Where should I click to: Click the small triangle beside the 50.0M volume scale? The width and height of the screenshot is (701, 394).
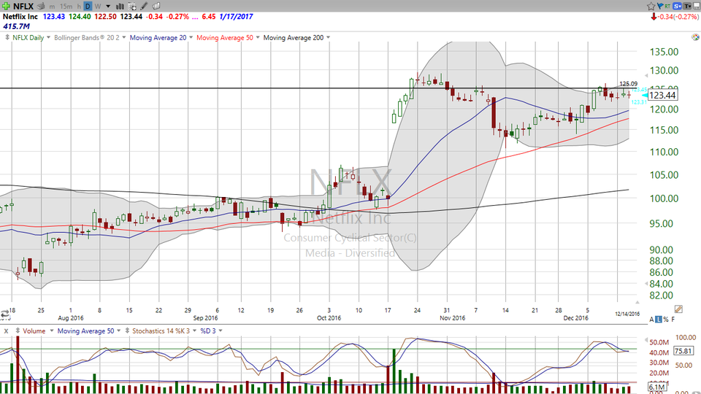tap(646, 341)
